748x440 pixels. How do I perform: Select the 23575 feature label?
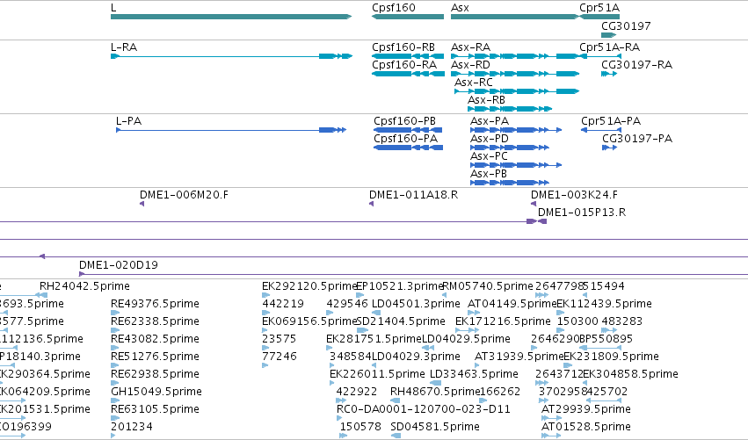tap(279, 339)
